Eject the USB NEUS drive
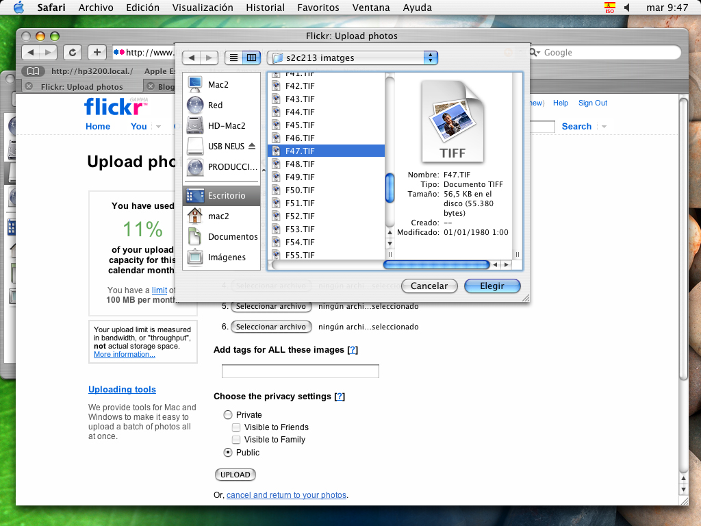 pos(252,147)
